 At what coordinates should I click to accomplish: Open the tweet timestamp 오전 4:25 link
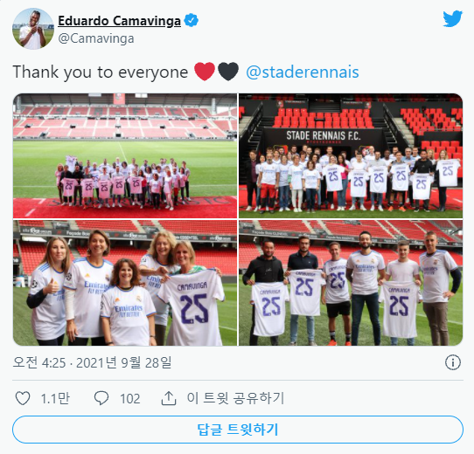pos(92,362)
